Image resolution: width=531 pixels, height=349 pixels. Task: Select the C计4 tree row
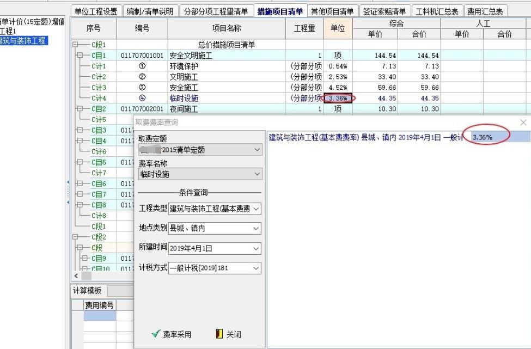pyautogui.click(x=99, y=98)
